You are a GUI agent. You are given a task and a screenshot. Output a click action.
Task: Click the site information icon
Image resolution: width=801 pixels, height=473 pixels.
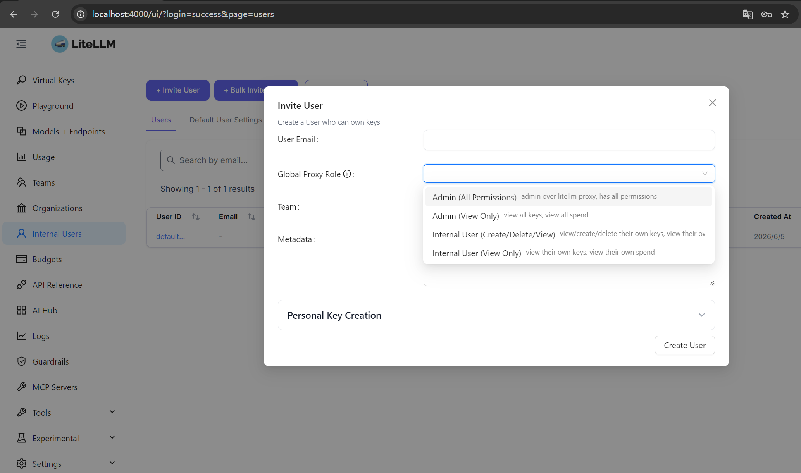(81, 14)
